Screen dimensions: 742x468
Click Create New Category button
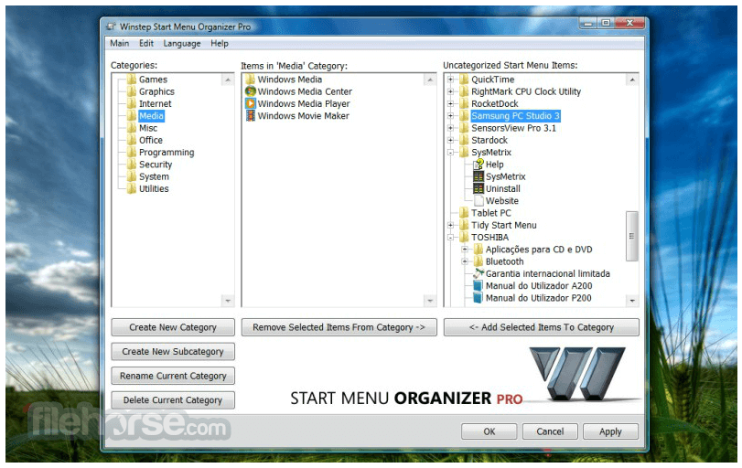173,327
